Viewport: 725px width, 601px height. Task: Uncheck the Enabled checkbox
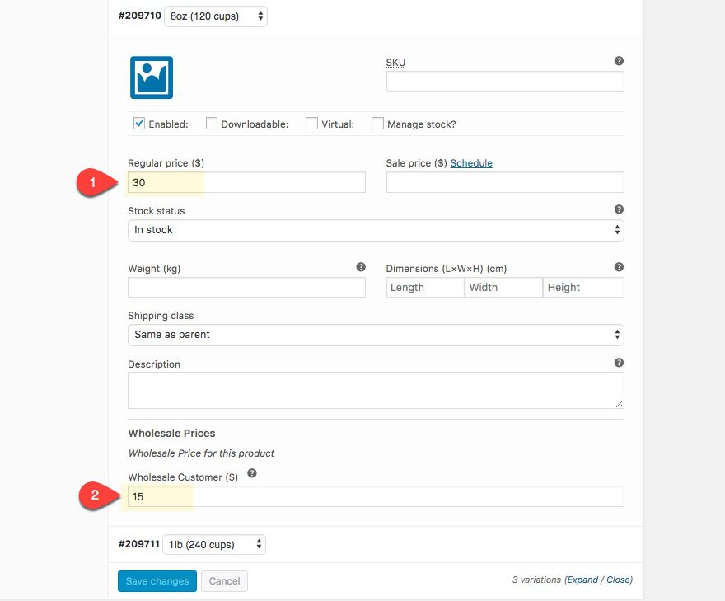pyautogui.click(x=139, y=124)
